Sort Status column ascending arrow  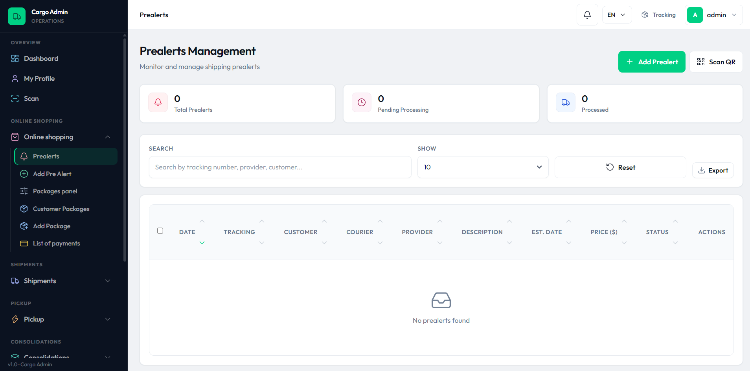coord(675,222)
